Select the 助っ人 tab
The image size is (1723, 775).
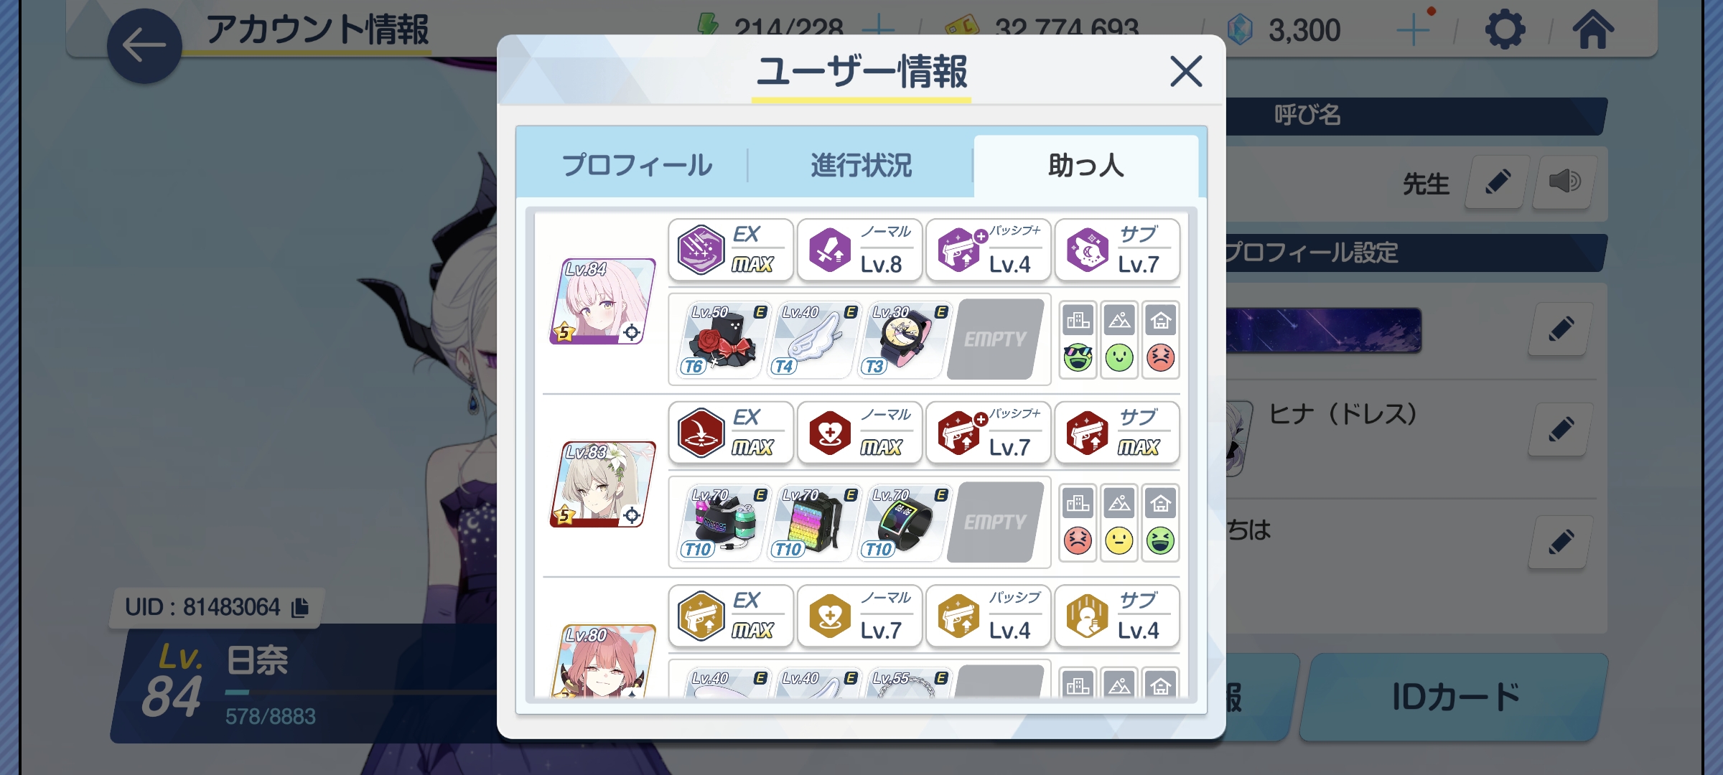click(x=1085, y=166)
